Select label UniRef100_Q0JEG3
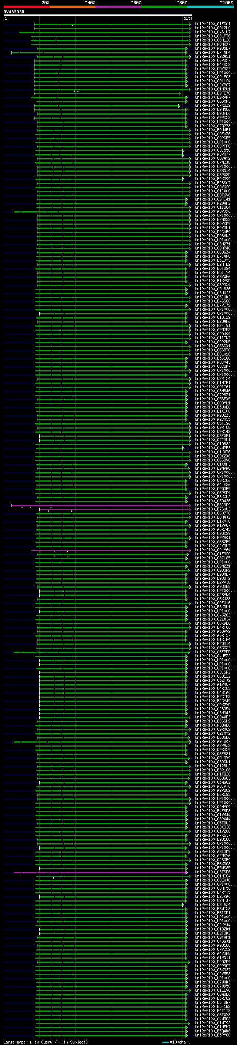The height and width of the screenshot is (1045, 237). 212,77
